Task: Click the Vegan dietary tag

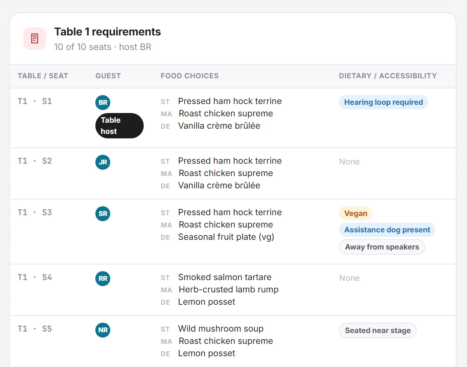Action: [356, 213]
